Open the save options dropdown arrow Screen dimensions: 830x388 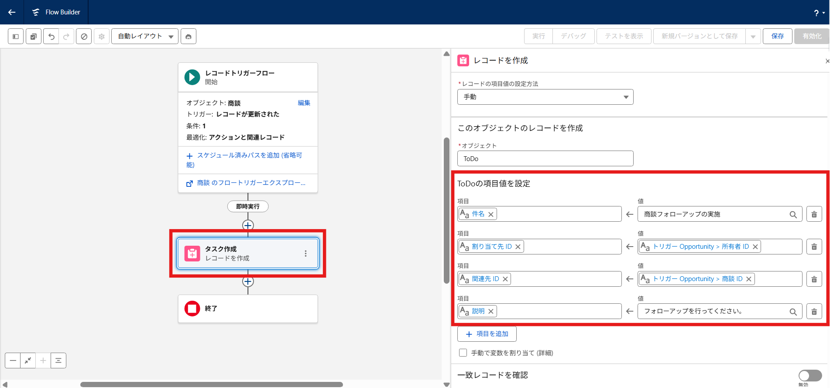753,36
